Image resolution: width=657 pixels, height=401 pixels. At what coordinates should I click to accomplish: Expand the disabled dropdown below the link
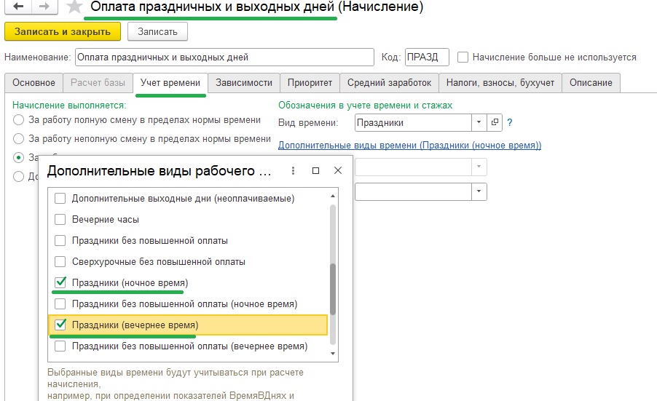pos(479,167)
